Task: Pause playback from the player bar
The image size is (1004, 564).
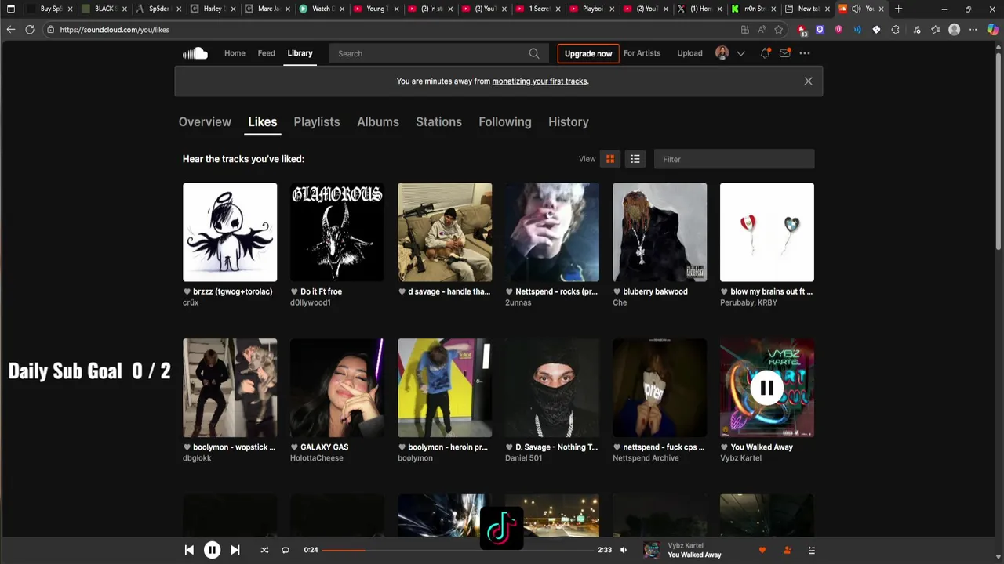Action: (x=212, y=550)
